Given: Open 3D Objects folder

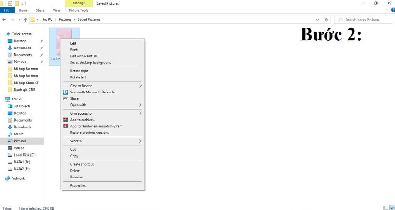Looking at the screenshot, I should (x=22, y=106).
